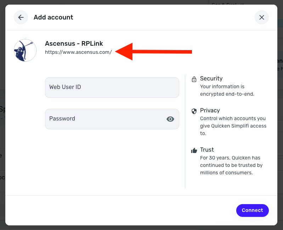Select the Trust heading text
Image resolution: width=283 pixels, height=230 pixels.
pyautogui.click(x=207, y=150)
